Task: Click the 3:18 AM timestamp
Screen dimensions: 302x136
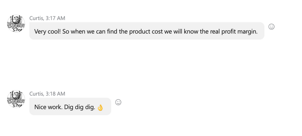Action: click(56, 94)
